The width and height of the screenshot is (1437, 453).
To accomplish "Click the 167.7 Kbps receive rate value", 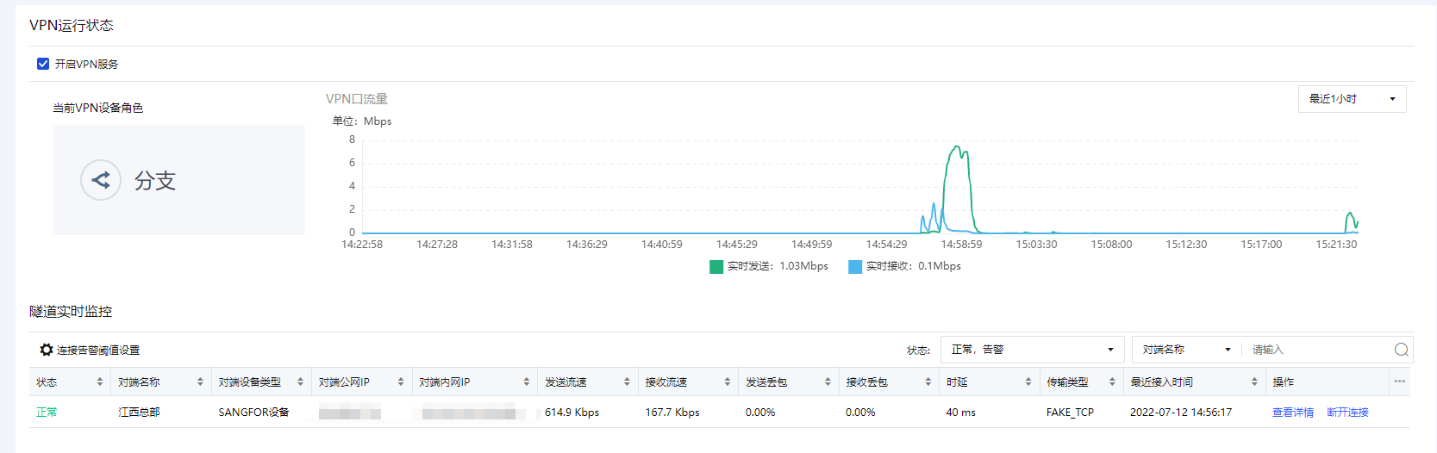I will (672, 413).
